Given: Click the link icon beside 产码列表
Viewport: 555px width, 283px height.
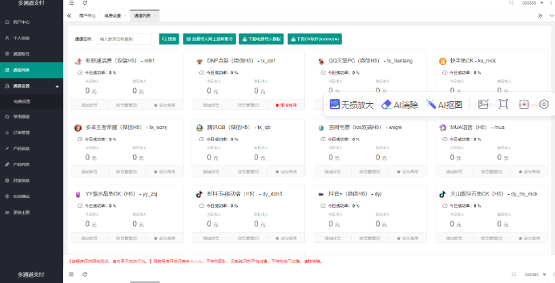Looking at the screenshot, I should [x=7, y=164].
